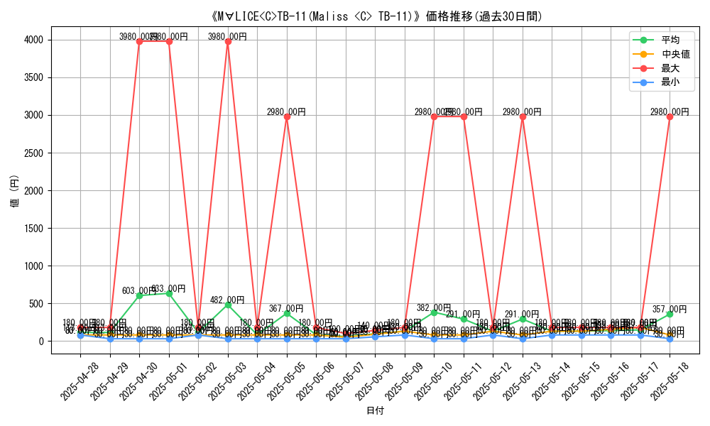This screenshot has width=710, height=426.
Task: Click the y-axis tick label 2000
Action: click(33, 190)
